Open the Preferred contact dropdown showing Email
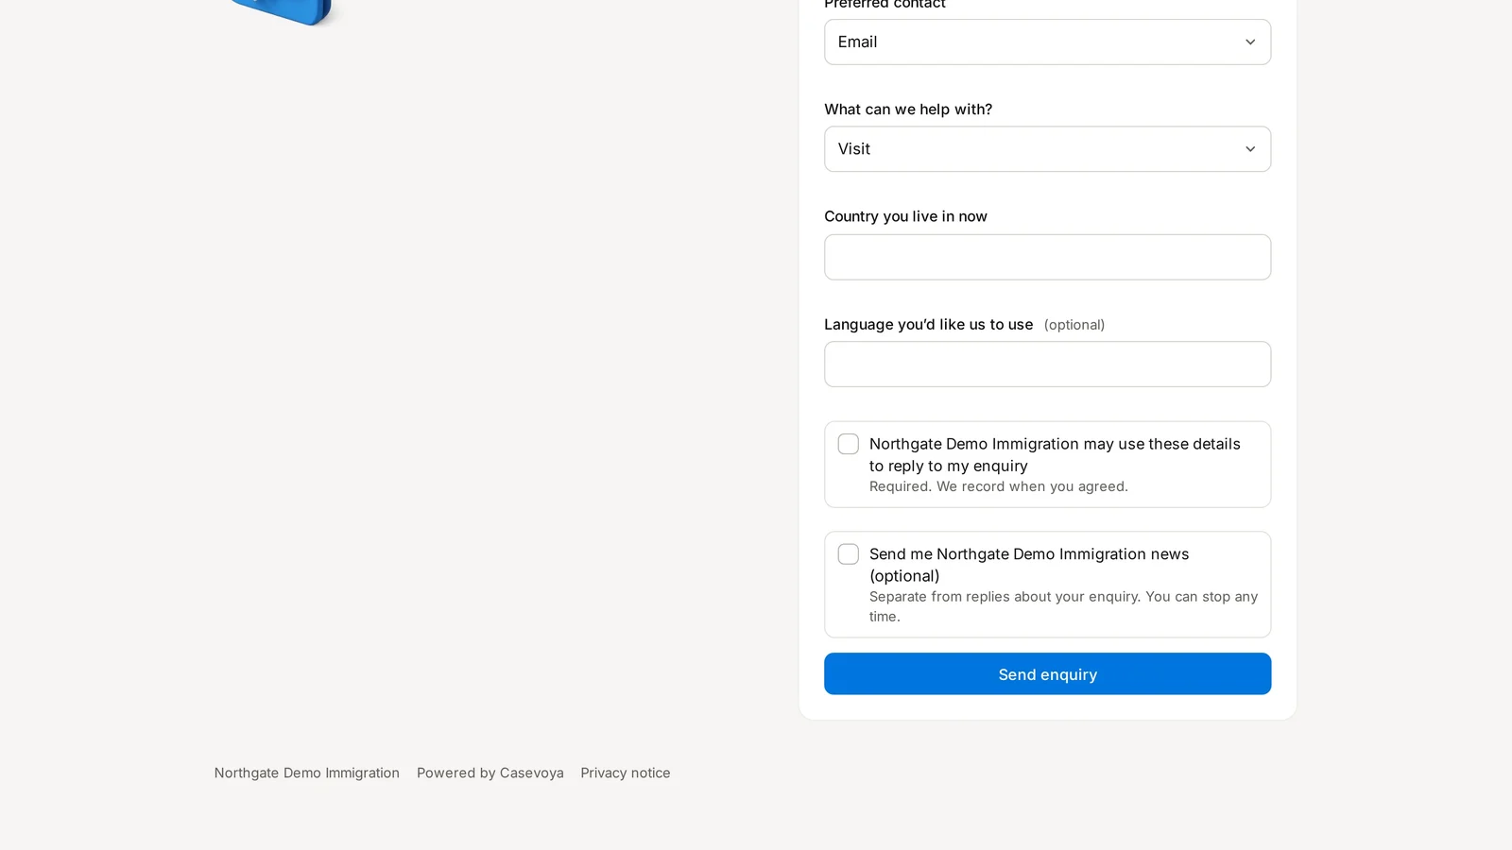Image resolution: width=1512 pixels, height=850 pixels. pyautogui.click(x=1047, y=42)
